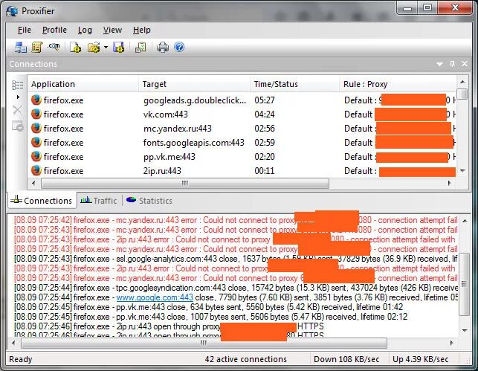Click connection list scroll-left arrow
This screenshot has width=478, height=371.
click(x=33, y=183)
